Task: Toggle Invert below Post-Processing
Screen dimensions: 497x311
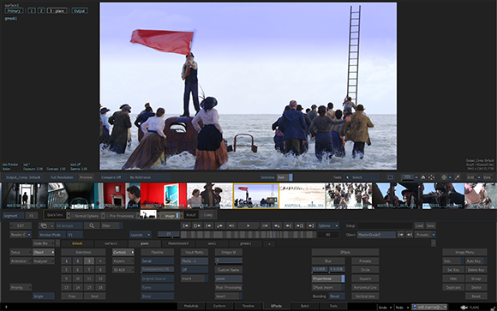Action: pyautogui.click(x=228, y=296)
